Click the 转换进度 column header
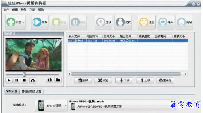Image resolution: width=203 pixels, height=113 pixels. point(146,36)
